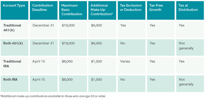Click the Traditional IRA April 15 deadline cell

[x=44, y=65]
